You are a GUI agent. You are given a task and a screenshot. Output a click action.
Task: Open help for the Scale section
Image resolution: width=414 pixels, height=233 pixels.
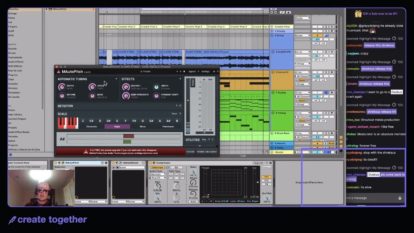coord(180,114)
